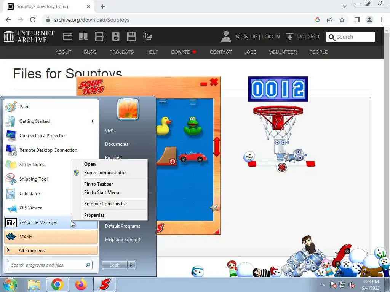Open MASH from the Start menu
Viewport: 390px width, 292px height.
(51, 236)
